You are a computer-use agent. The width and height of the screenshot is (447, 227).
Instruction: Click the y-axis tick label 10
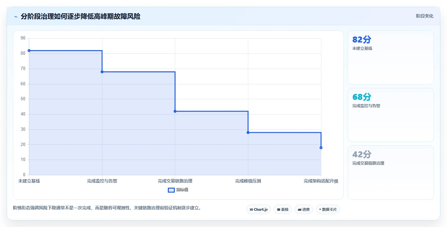pos(23,160)
